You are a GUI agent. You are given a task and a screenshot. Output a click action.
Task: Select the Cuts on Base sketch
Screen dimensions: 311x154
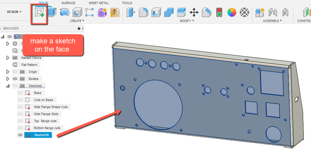coord(43,100)
